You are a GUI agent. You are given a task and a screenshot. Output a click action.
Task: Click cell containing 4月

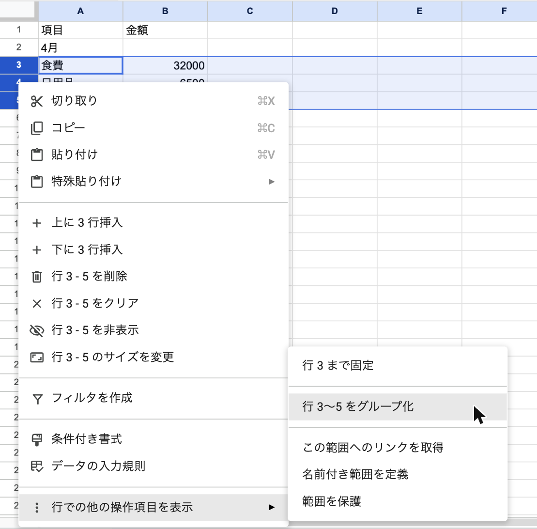[80, 47]
